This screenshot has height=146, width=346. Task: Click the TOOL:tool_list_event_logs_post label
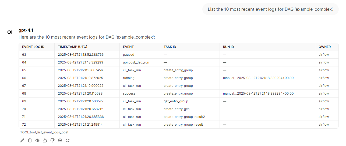44,132
